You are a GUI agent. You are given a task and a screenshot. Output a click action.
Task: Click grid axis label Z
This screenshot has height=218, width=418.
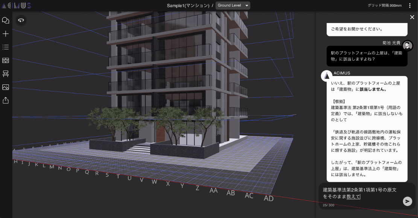198,188
